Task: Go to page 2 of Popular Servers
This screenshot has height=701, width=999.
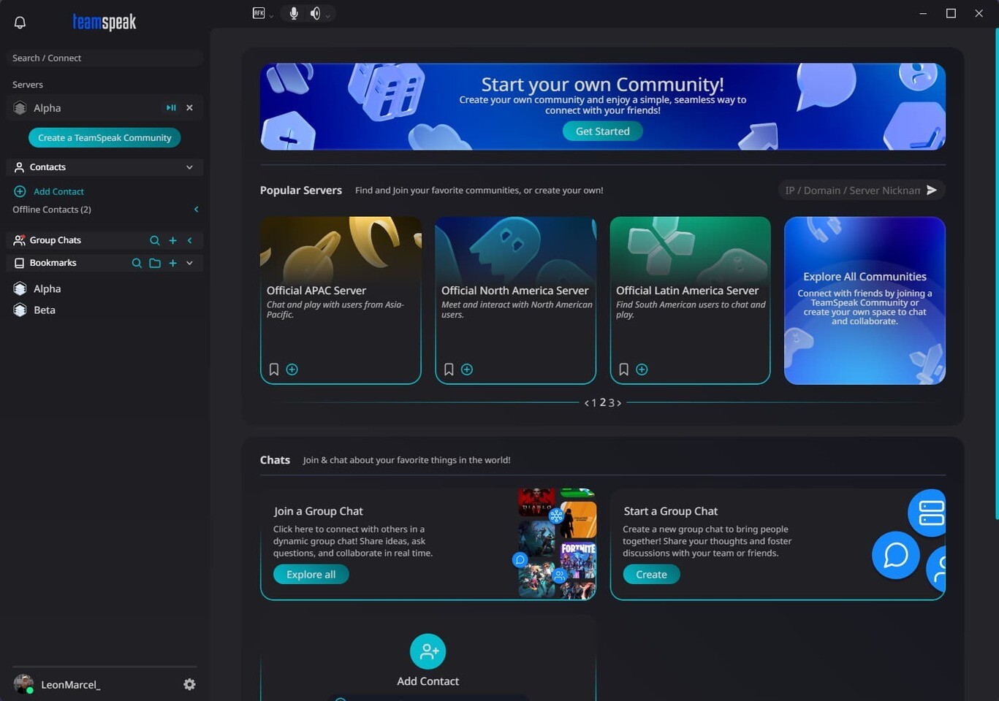Action: (602, 402)
